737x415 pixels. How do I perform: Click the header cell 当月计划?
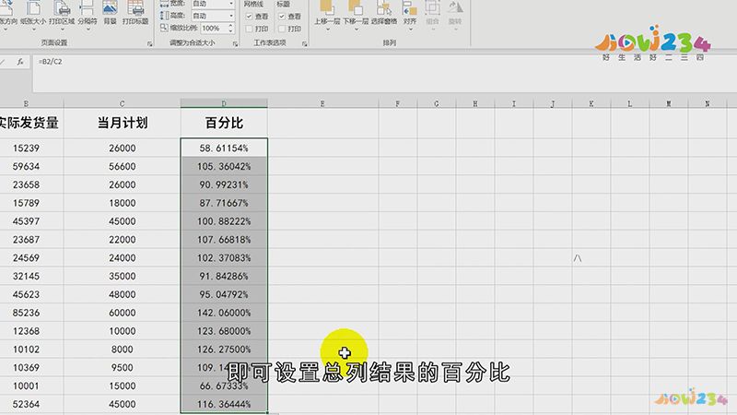click(x=123, y=124)
